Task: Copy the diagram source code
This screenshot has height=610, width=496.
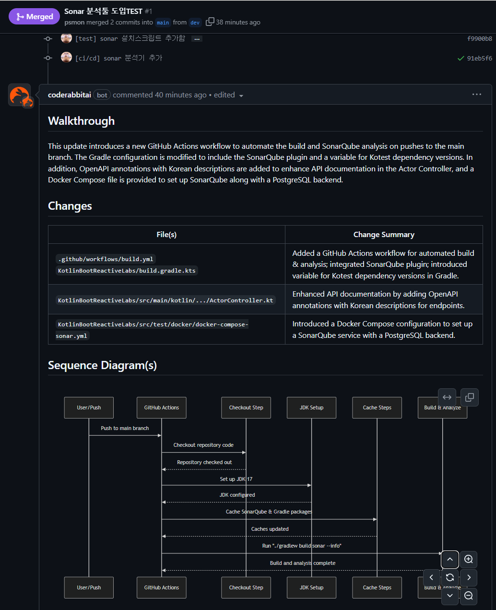Action: pos(470,397)
